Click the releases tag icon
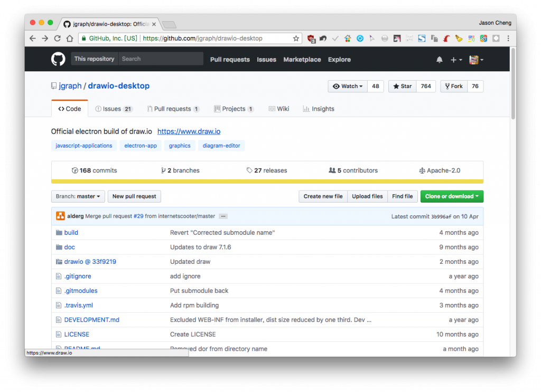The height and width of the screenshot is (392, 541). point(249,170)
